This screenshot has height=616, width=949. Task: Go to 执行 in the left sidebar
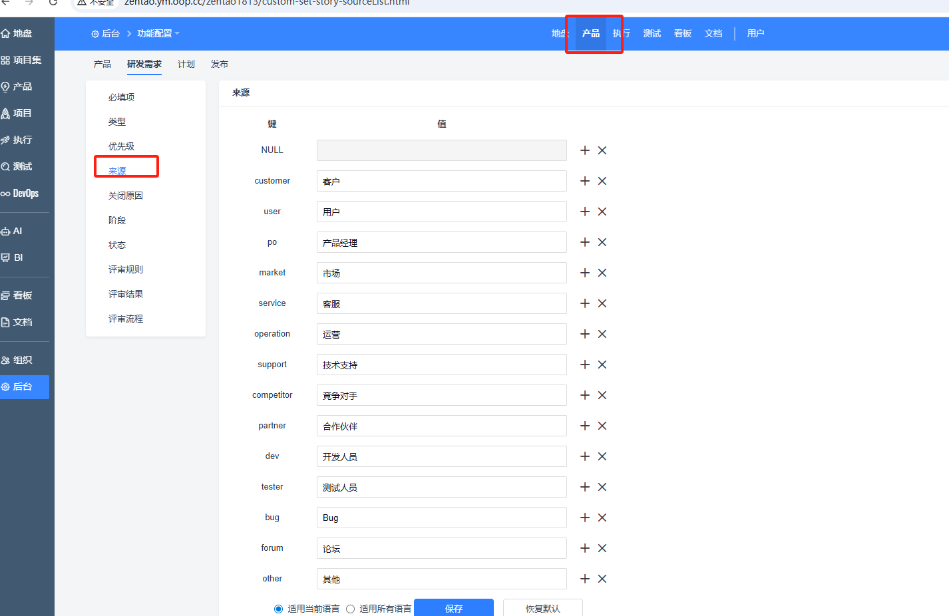pyautogui.click(x=17, y=140)
